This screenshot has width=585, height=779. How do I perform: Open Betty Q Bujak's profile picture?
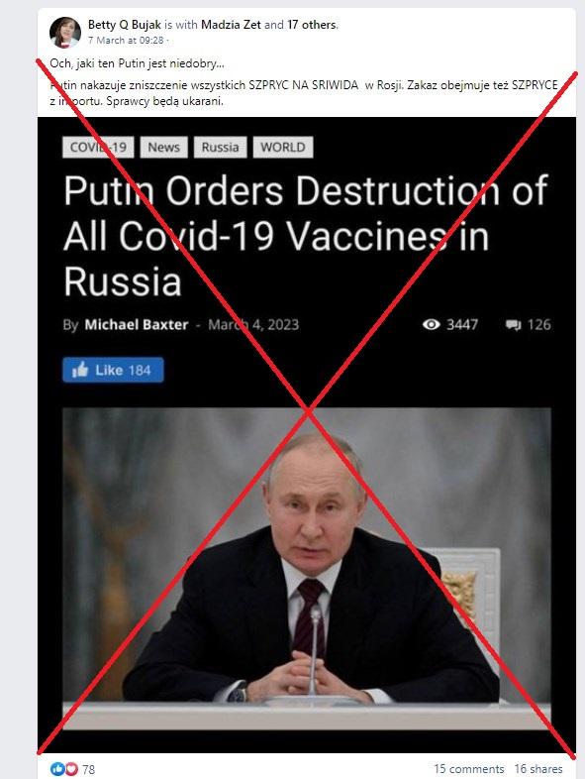pos(65,33)
